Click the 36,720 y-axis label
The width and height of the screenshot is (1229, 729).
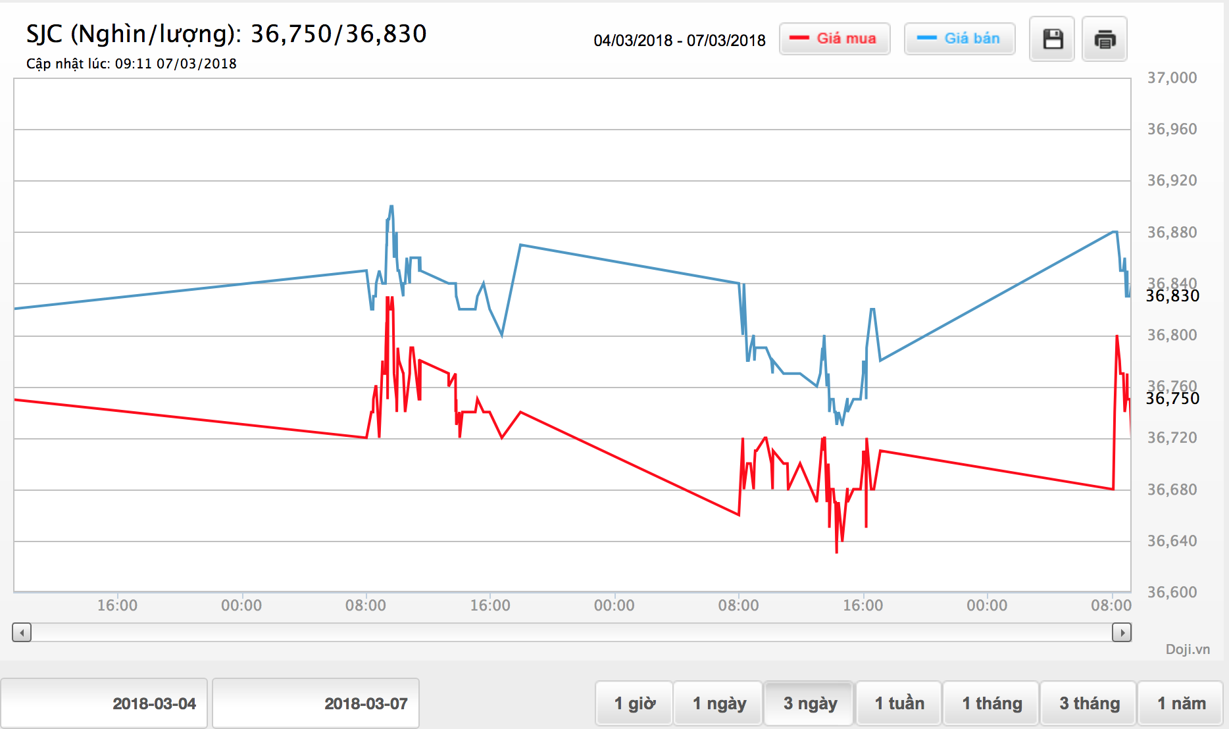(1172, 438)
